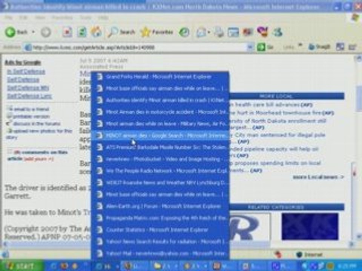The width and height of the screenshot is (362, 271).
Task: Open the Favorites menu in menu bar
Action: coord(62,18)
